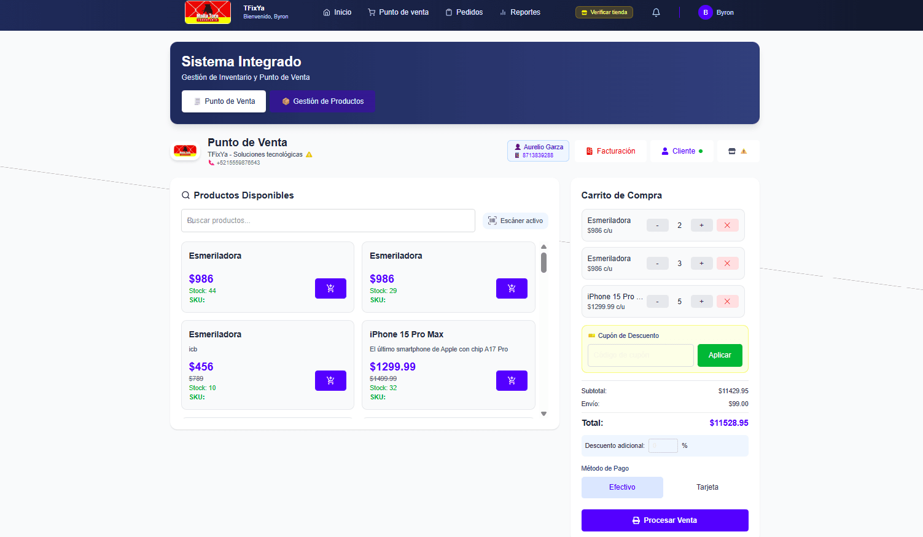Add iPhone 15 Pro Max to cart

511,380
